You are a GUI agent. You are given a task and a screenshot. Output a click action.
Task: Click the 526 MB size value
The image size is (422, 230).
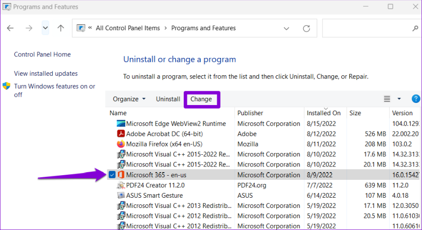point(375,134)
